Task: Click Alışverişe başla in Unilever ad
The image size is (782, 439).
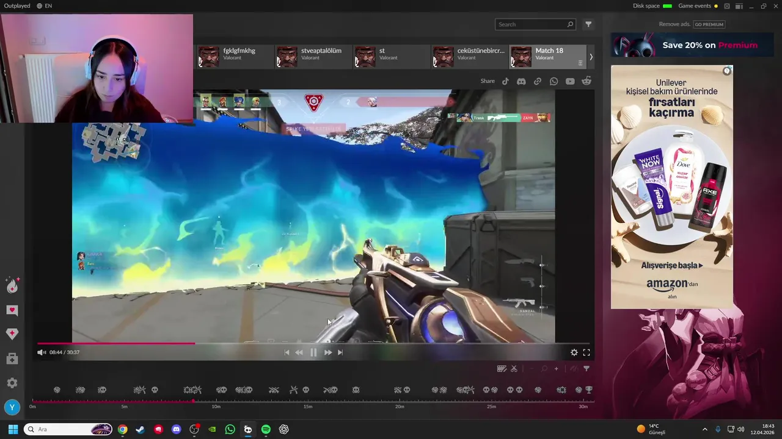Action: point(672,265)
